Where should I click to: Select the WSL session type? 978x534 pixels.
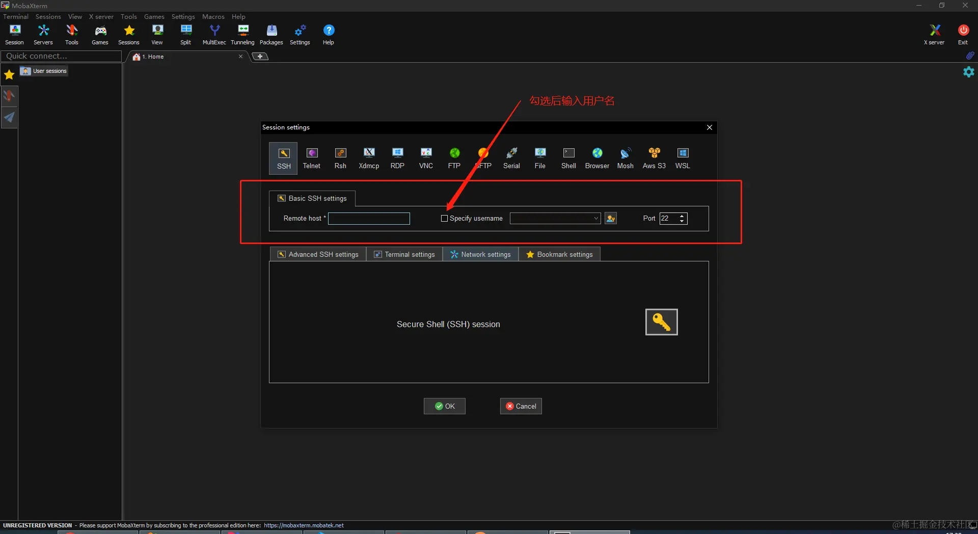[683, 158]
